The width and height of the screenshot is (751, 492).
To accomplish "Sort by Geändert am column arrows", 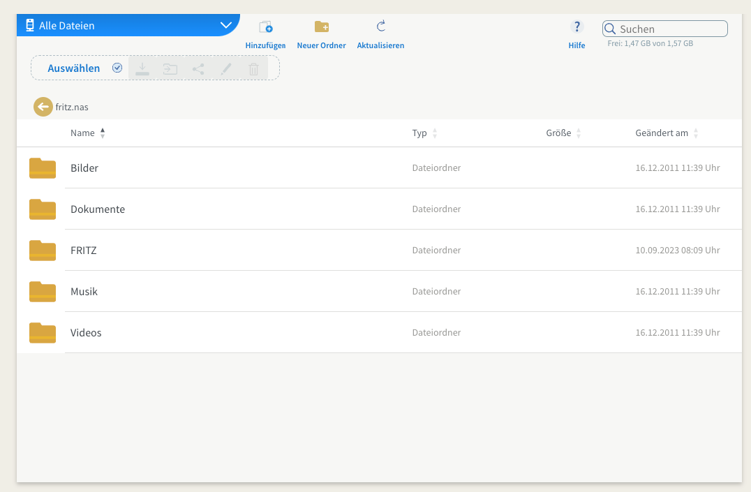I will coord(696,133).
